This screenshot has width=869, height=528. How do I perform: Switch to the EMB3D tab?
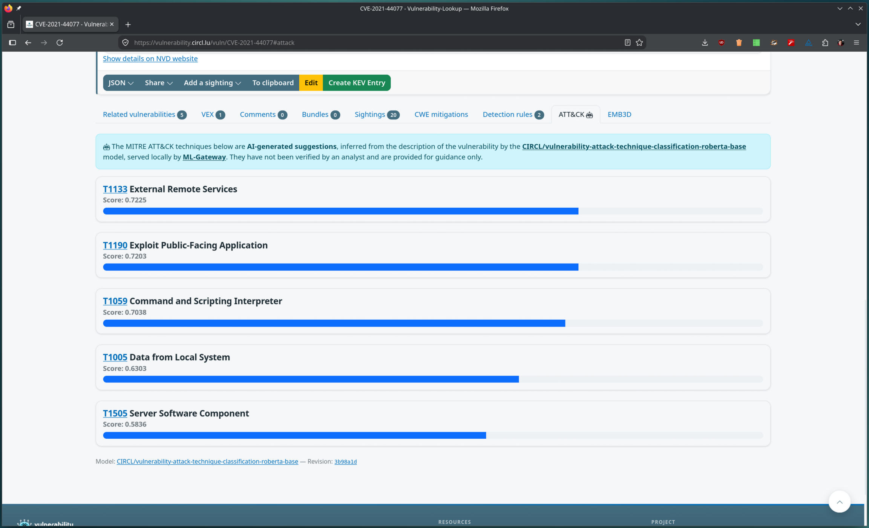(x=619, y=114)
